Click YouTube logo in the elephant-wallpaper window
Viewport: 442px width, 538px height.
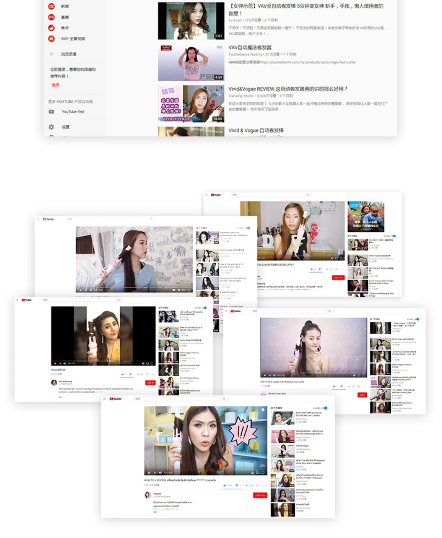click(x=48, y=219)
